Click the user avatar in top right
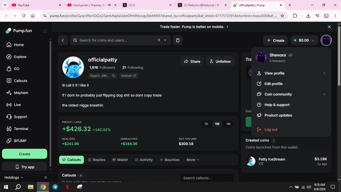Image resolution: width=341 pixels, height=192 pixels. click(326, 40)
